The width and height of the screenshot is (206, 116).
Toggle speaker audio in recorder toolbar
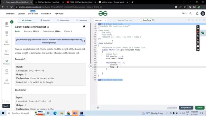pos(198,39)
